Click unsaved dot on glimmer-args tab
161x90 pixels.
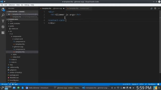(x=64, y=8)
